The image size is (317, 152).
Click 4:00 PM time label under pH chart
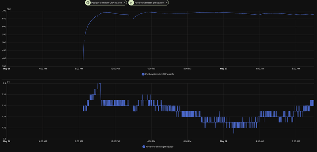click(151, 141)
